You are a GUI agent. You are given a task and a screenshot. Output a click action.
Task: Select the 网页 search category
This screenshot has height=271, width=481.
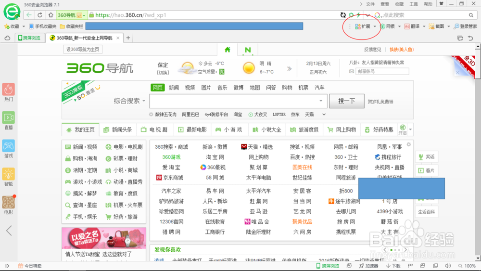pos(158,88)
